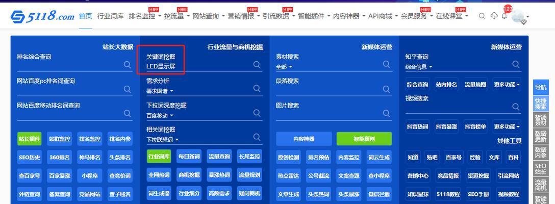Click search icon for 素材搜索
This screenshot has height=204, width=555.
(x=387, y=64)
